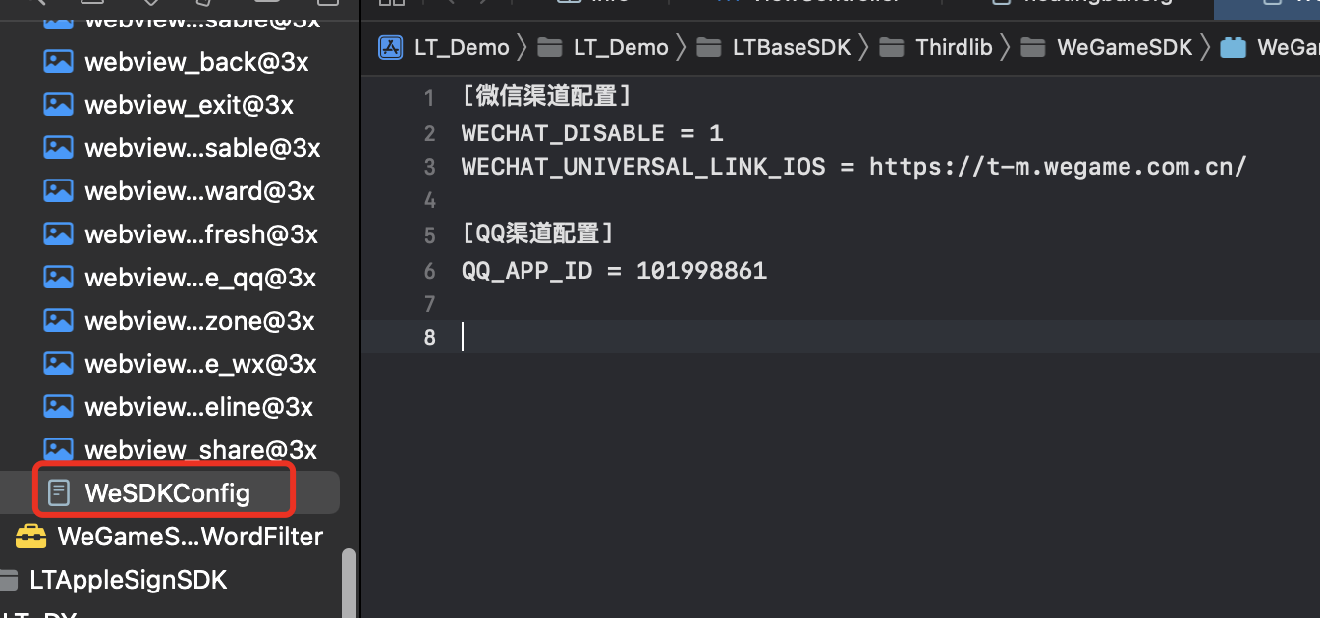Click the webview_exit@3x image file icon
This screenshot has height=618, width=1320.
[58, 105]
